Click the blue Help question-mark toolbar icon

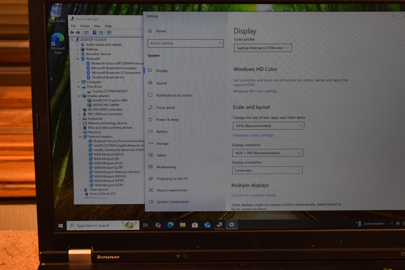click(x=94, y=32)
